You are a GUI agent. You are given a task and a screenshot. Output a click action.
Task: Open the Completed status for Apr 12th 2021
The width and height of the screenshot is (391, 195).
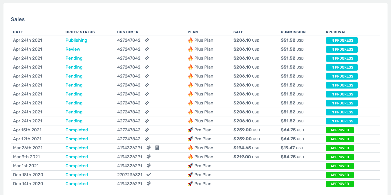pos(77,139)
